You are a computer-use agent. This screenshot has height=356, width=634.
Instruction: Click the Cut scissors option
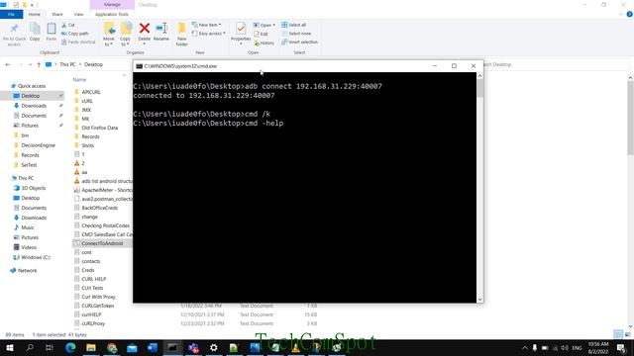(68, 25)
